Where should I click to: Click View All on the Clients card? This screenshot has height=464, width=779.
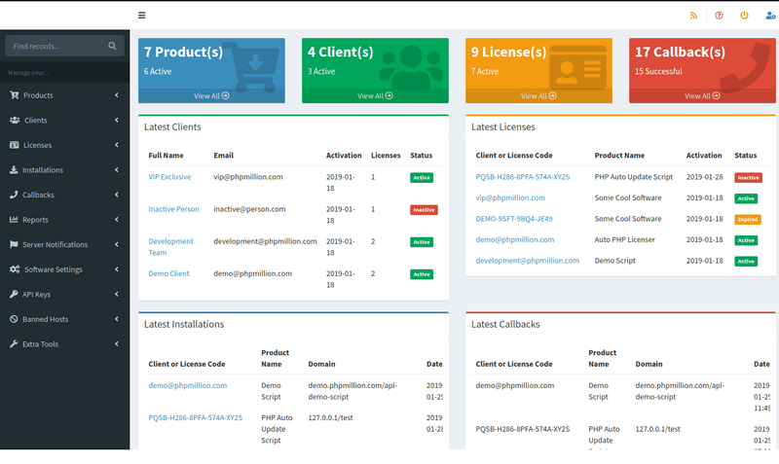click(x=375, y=95)
